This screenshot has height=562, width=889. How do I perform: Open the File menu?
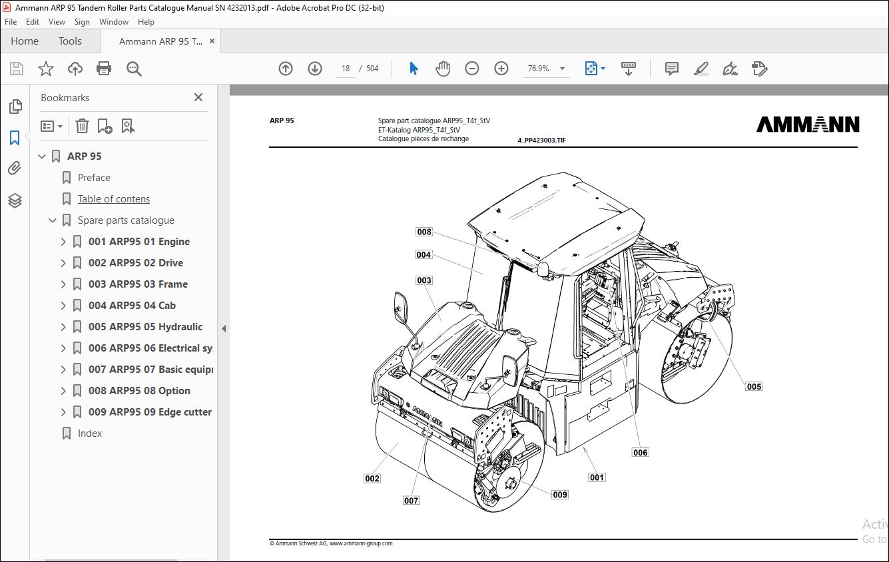(11, 22)
